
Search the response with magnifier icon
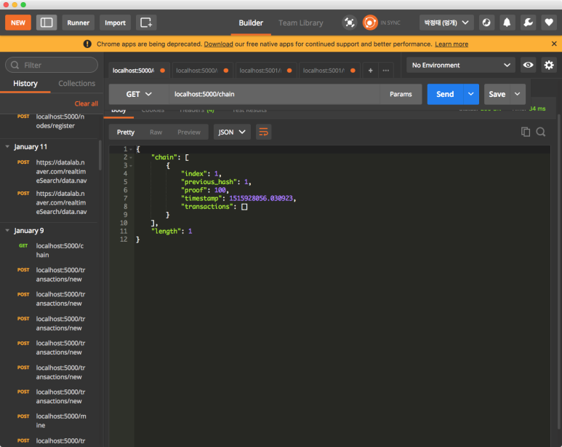click(541, 132)
